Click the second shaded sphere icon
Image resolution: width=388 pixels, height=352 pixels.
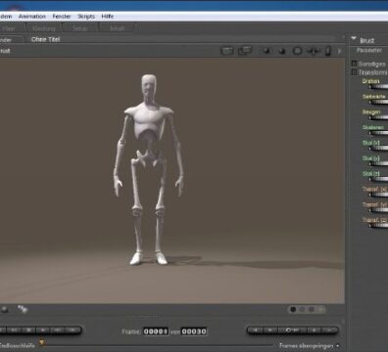[281, 51]
